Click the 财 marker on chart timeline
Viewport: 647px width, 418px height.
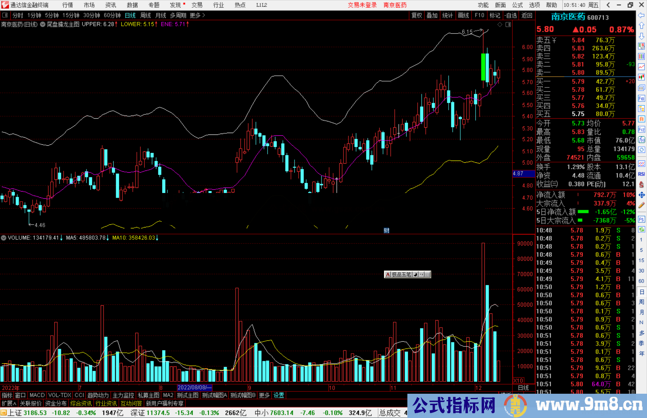pos(386,230)
